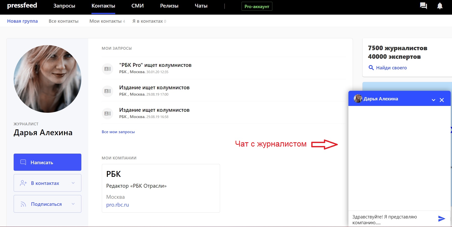The image size is (452, 227).
Task: Click into the chat message input field
Action: (x=392, y=219)
